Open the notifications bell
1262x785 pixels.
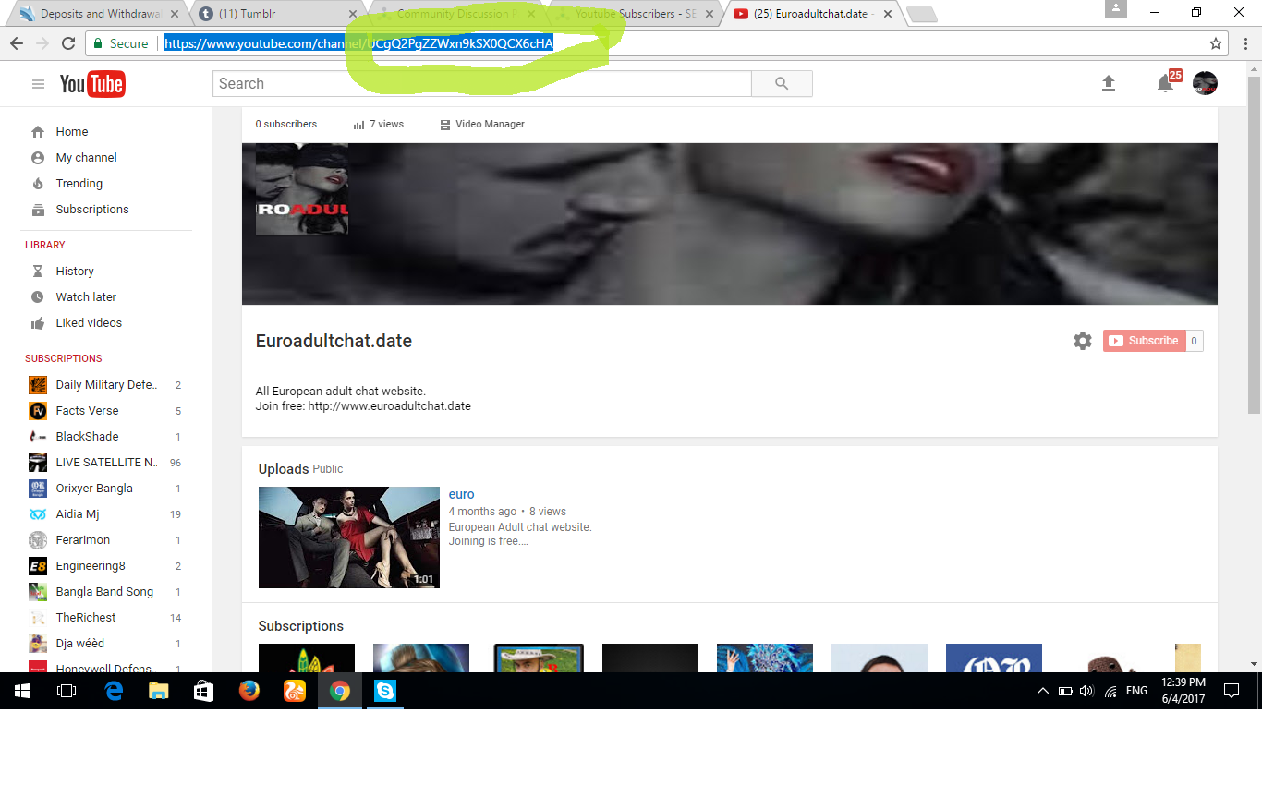coord(1165,84)
